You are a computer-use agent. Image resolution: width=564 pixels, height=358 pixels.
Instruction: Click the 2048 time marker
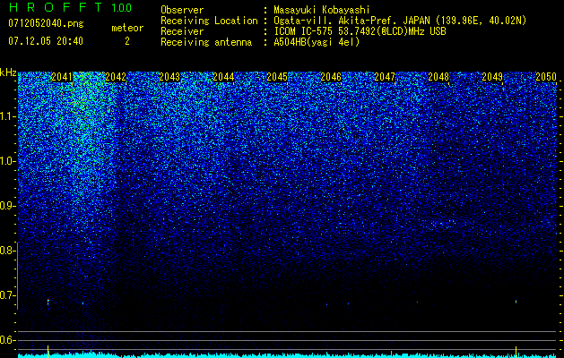click(x=438, y=77)
